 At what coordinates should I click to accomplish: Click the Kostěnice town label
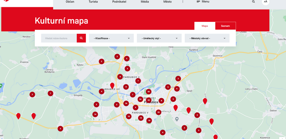[x=265, y=138]
